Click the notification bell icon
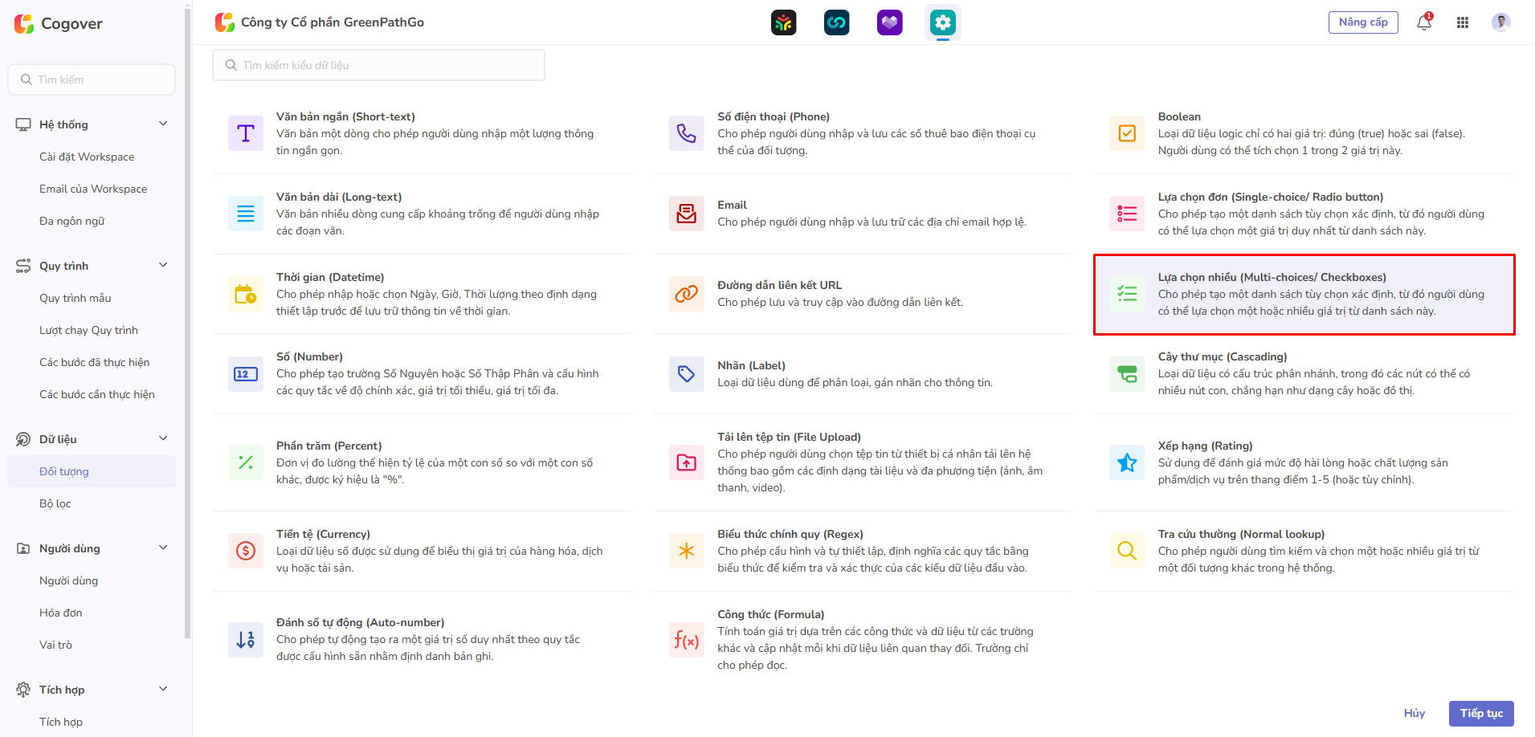 tap(1423, 22)
